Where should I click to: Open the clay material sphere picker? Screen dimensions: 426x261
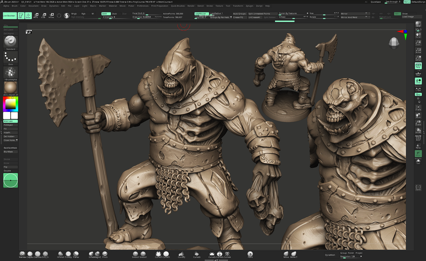tap(10, 88)
